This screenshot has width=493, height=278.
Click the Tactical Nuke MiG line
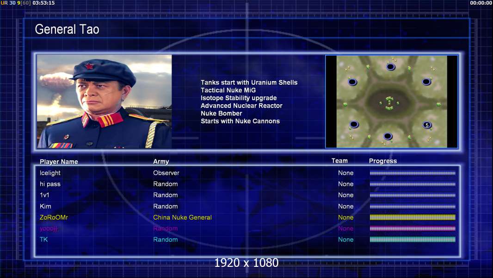pos(228,90)
